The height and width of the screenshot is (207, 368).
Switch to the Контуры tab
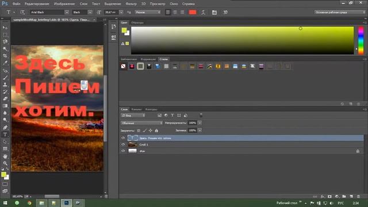[151, 109]
